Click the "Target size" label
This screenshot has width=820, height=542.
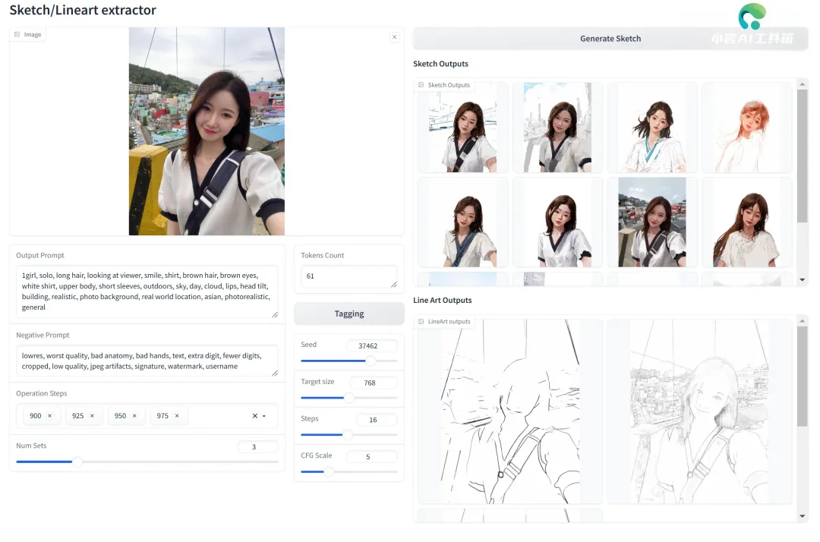pyautogui.click(x=317, y=382)
